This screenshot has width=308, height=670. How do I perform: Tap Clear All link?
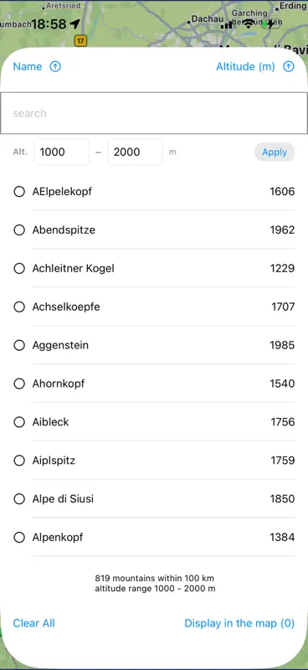coord(33,623)
